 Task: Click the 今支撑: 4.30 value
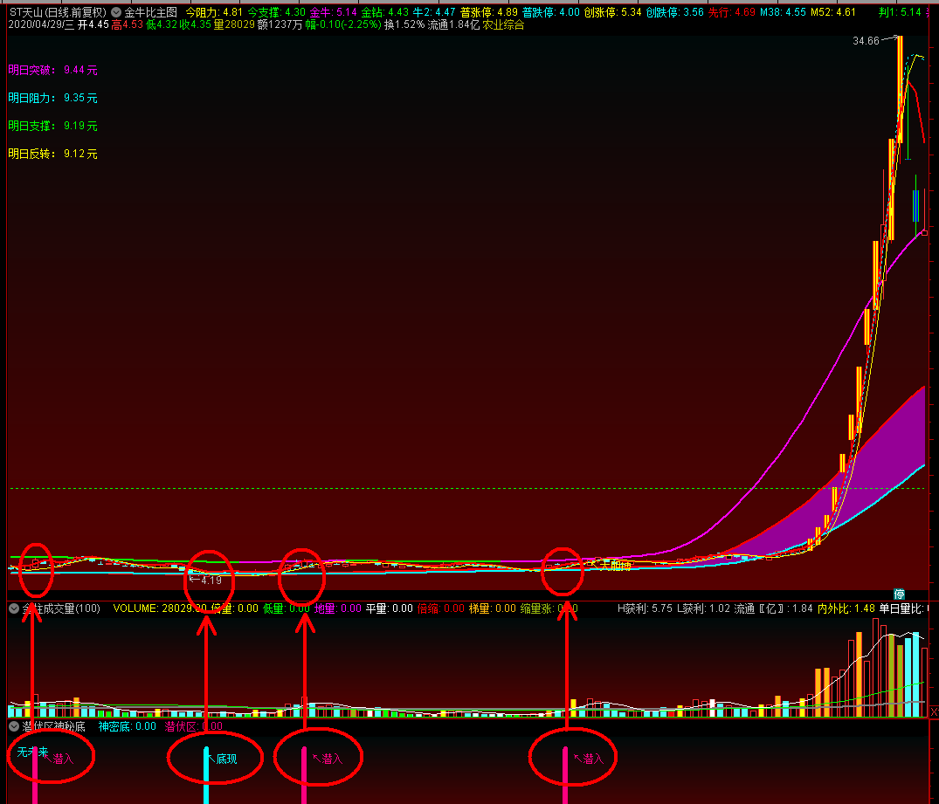[276, 12]
